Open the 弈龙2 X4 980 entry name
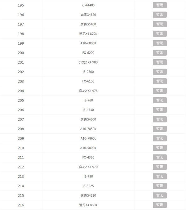The height and width of the screenshot is (210, 186). coord(88,62)
